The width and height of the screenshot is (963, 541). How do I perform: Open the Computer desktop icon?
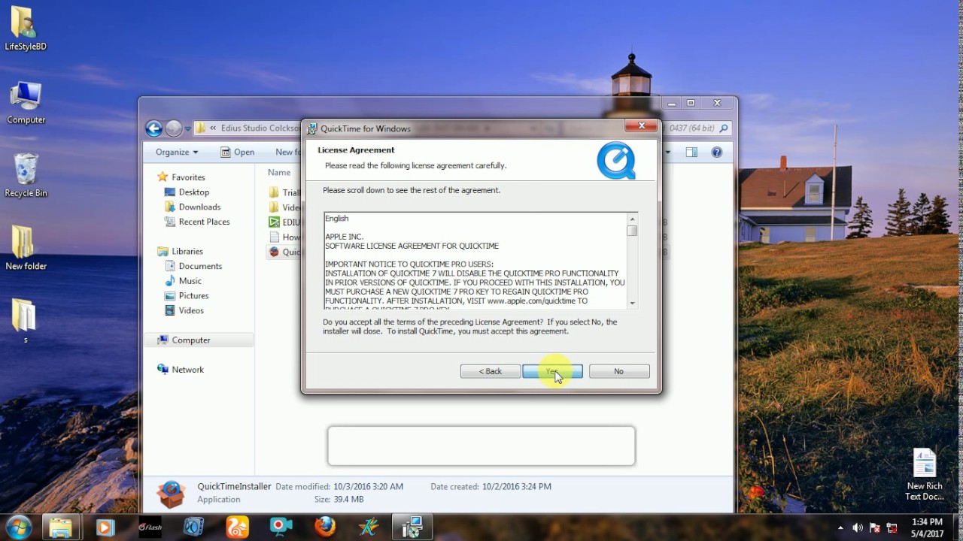pos(26,103)
